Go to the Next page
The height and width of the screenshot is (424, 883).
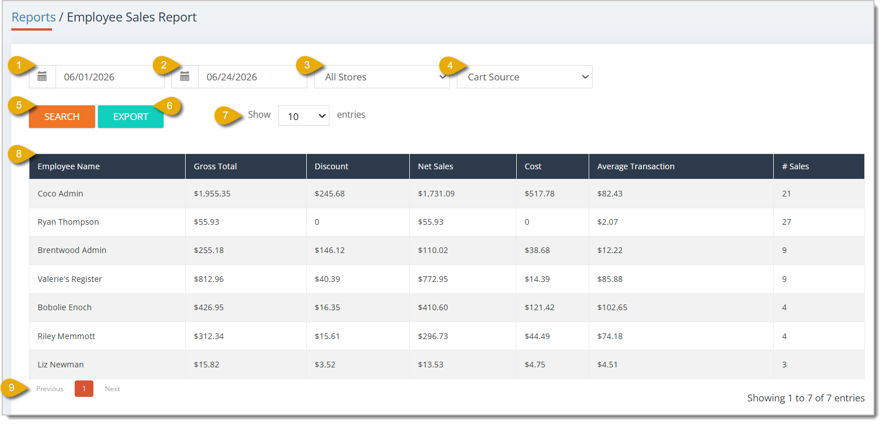click(113, 389)
